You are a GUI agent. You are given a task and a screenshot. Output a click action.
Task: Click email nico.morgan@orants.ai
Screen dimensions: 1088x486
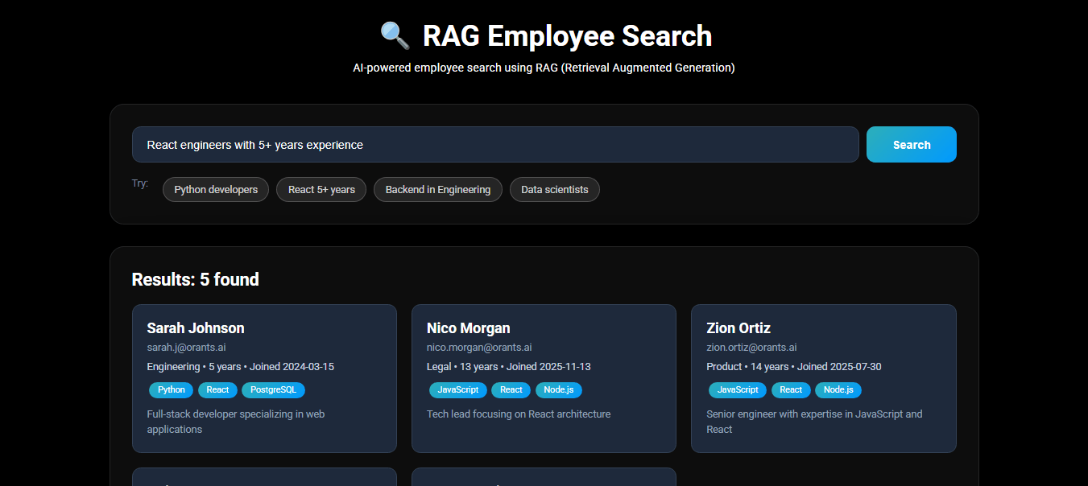tap(478, 348)
